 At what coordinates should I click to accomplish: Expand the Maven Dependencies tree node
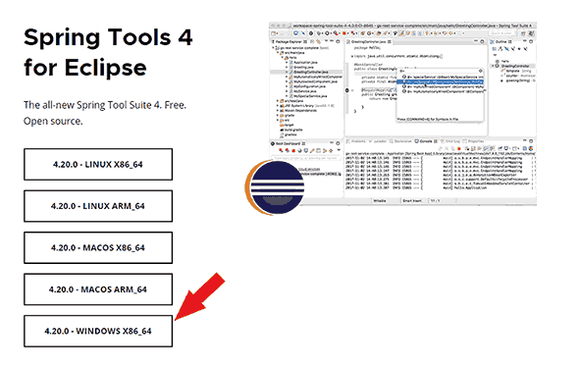tap(278, 110)
